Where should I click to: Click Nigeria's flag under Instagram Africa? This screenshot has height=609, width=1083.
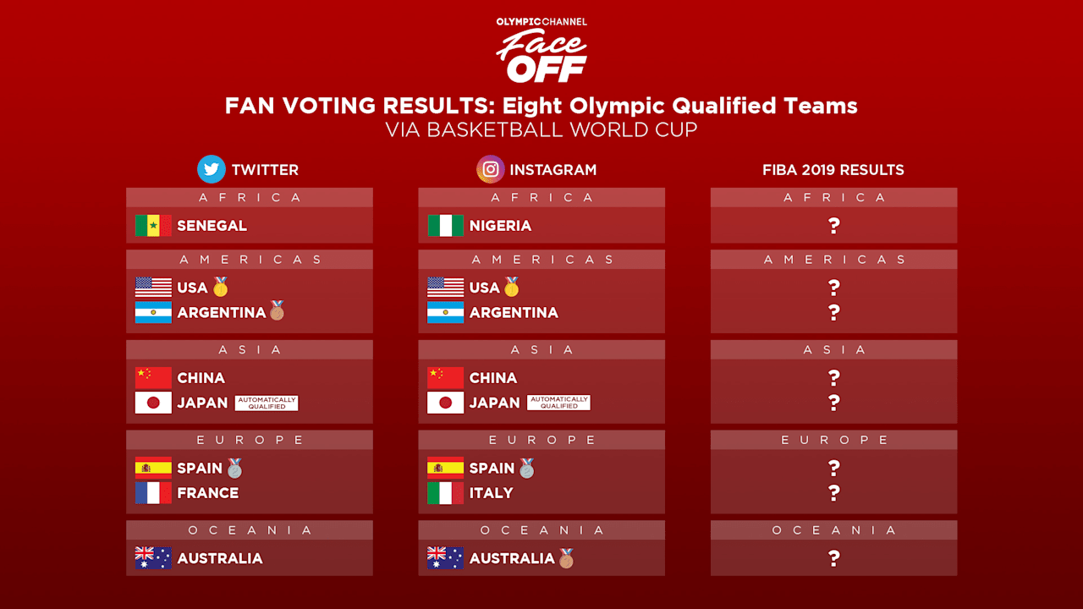point(445,226)
